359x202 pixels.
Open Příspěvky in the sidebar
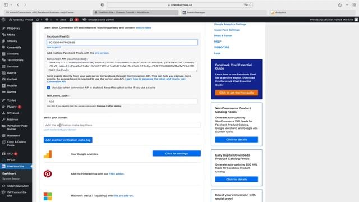pyautogui.click(x=13, y=29)
